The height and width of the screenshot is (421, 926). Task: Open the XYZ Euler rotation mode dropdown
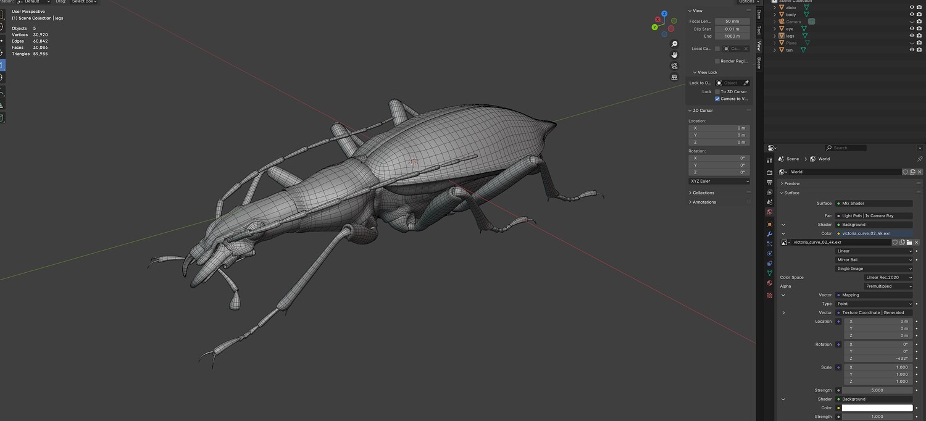click(x=719, y=181)
